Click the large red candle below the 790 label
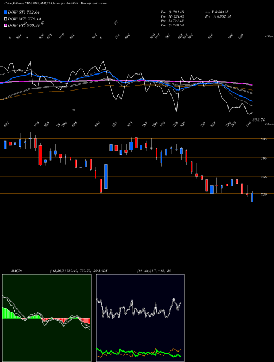 coord(41,155)
